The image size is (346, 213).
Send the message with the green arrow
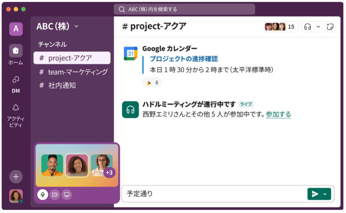(315, 194)
